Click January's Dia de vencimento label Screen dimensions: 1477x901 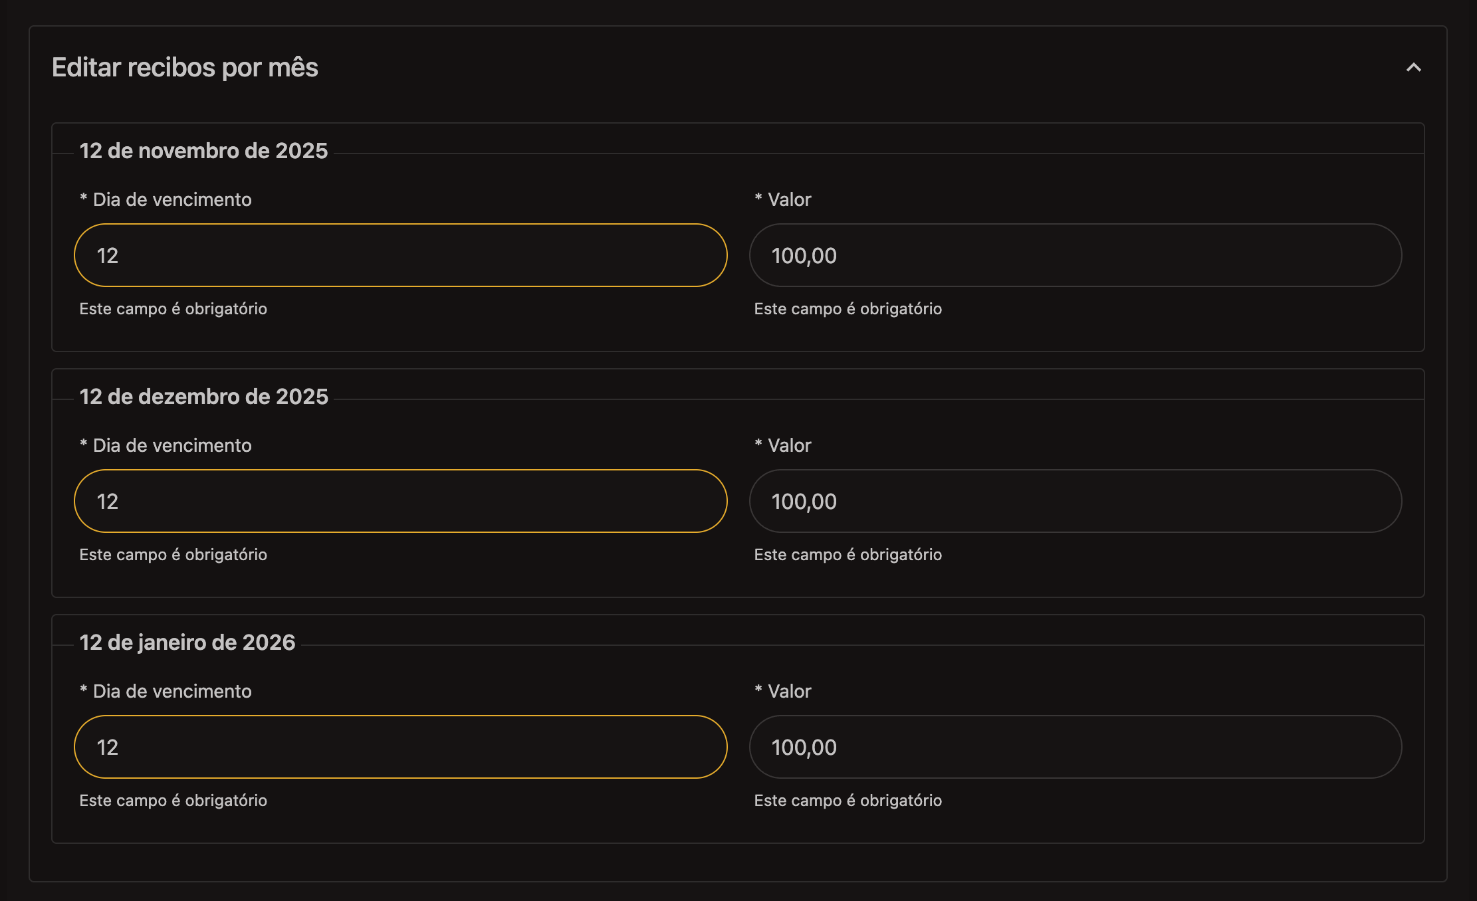[171, 691]
